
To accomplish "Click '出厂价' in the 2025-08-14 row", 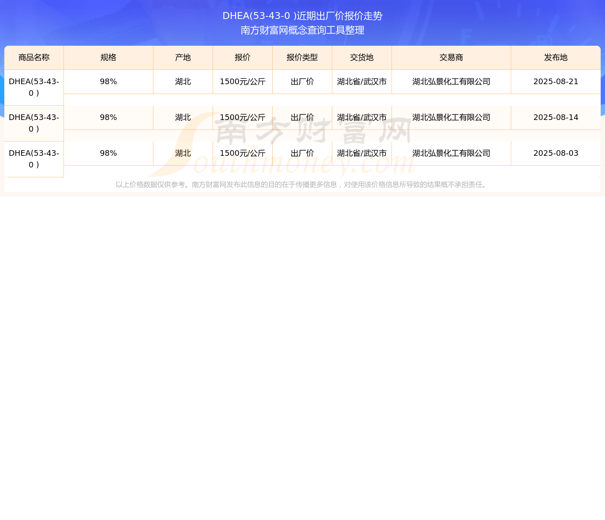I will [302, 117].
